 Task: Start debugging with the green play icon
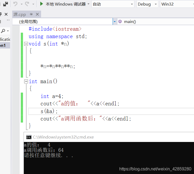coord(42,4)
